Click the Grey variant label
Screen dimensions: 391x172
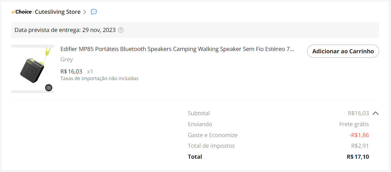(x=66, y=59)
